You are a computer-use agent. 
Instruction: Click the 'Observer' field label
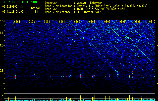(51, 3)
